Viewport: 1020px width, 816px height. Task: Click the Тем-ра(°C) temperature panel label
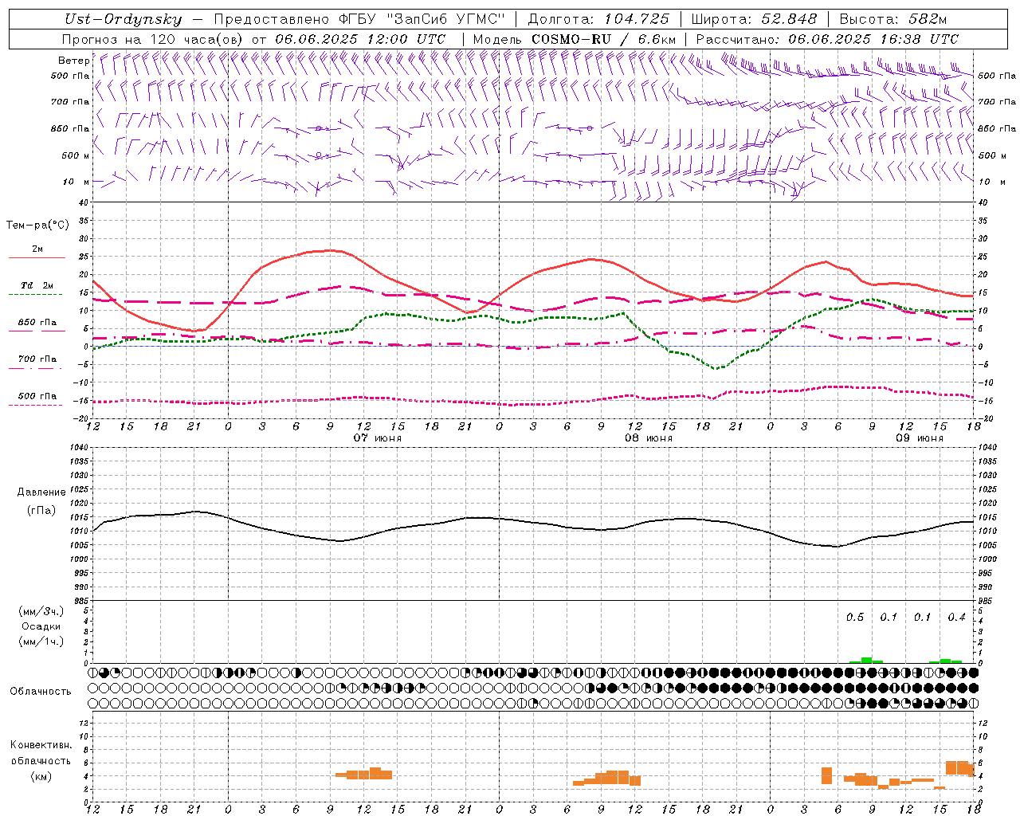click(37, 226)
